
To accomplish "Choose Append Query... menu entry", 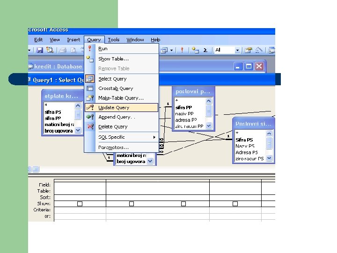I will [x=121, y=117].
